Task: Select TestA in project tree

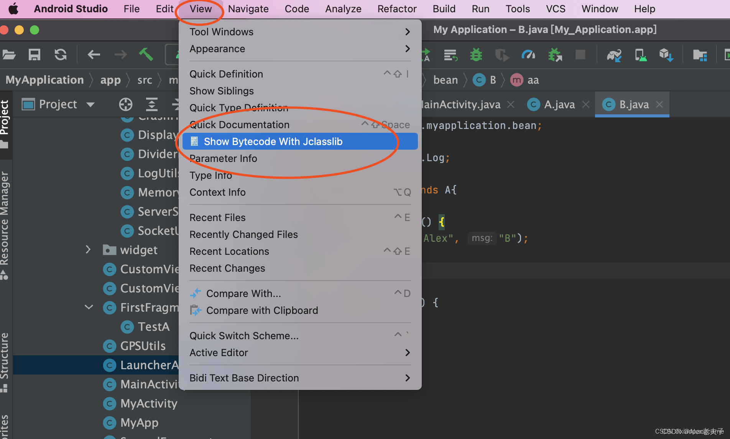Action: [145, 327]
